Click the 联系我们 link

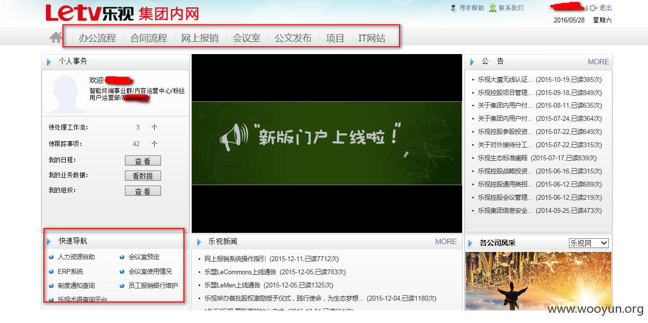pos(511,8)
